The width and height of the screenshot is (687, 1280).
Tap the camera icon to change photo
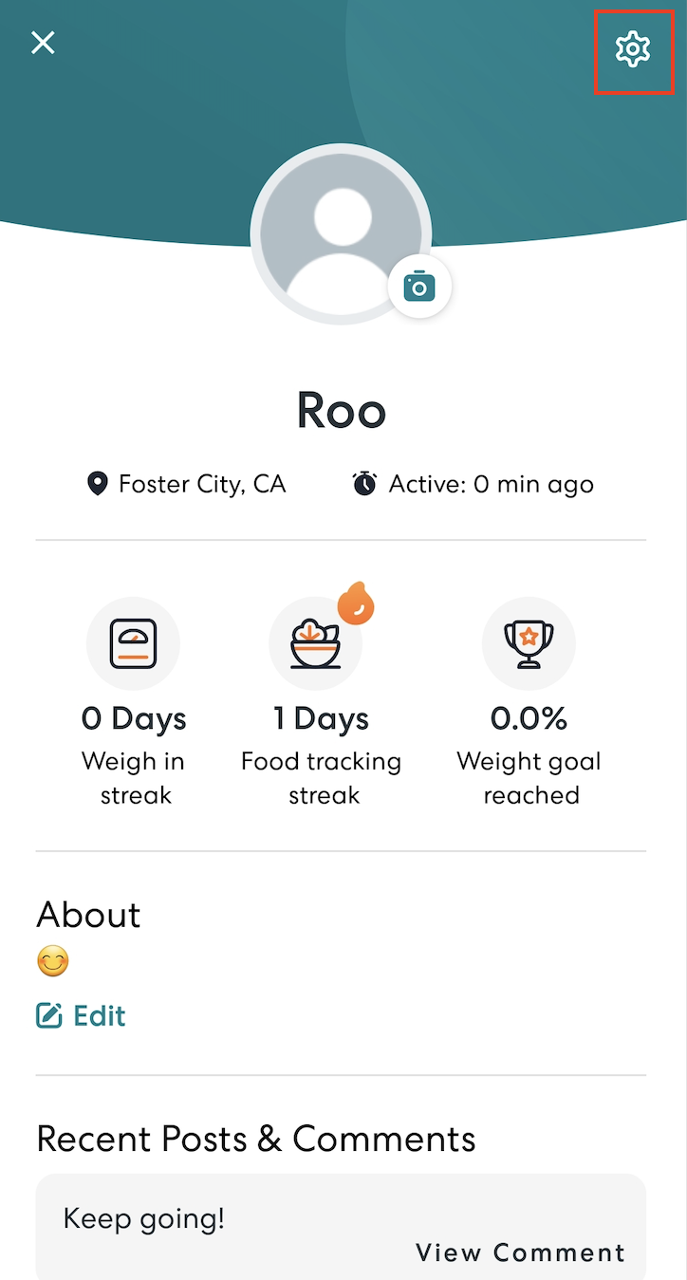[x=419, y=286]
